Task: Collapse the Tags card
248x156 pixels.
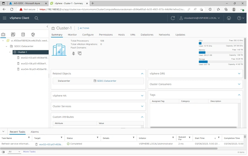Action: 239,95
